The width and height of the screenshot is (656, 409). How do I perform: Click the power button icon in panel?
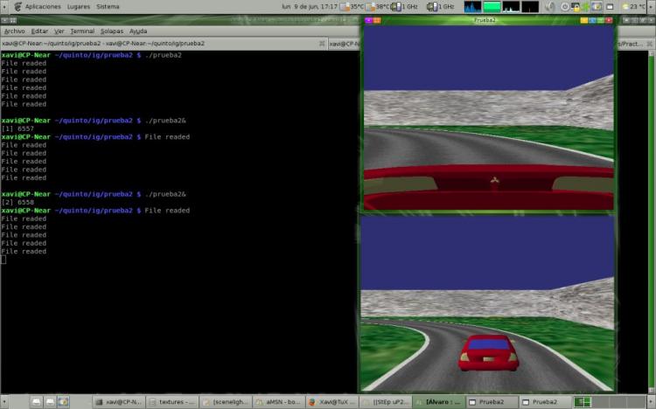click(565, 7)
